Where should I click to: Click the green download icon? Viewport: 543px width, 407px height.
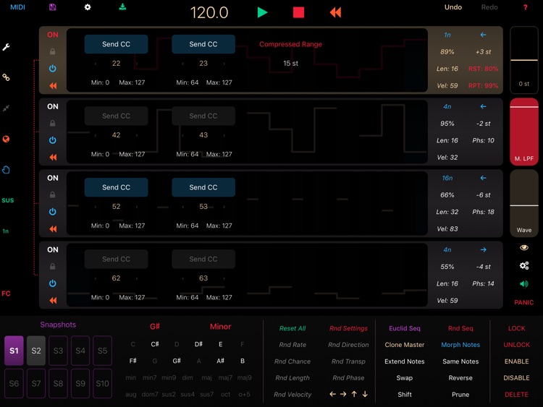click(x=122, y=7)
